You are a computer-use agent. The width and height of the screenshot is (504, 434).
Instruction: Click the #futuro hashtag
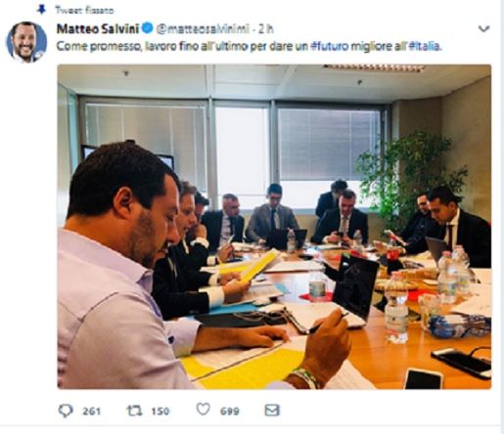click(x=330, y=46)
